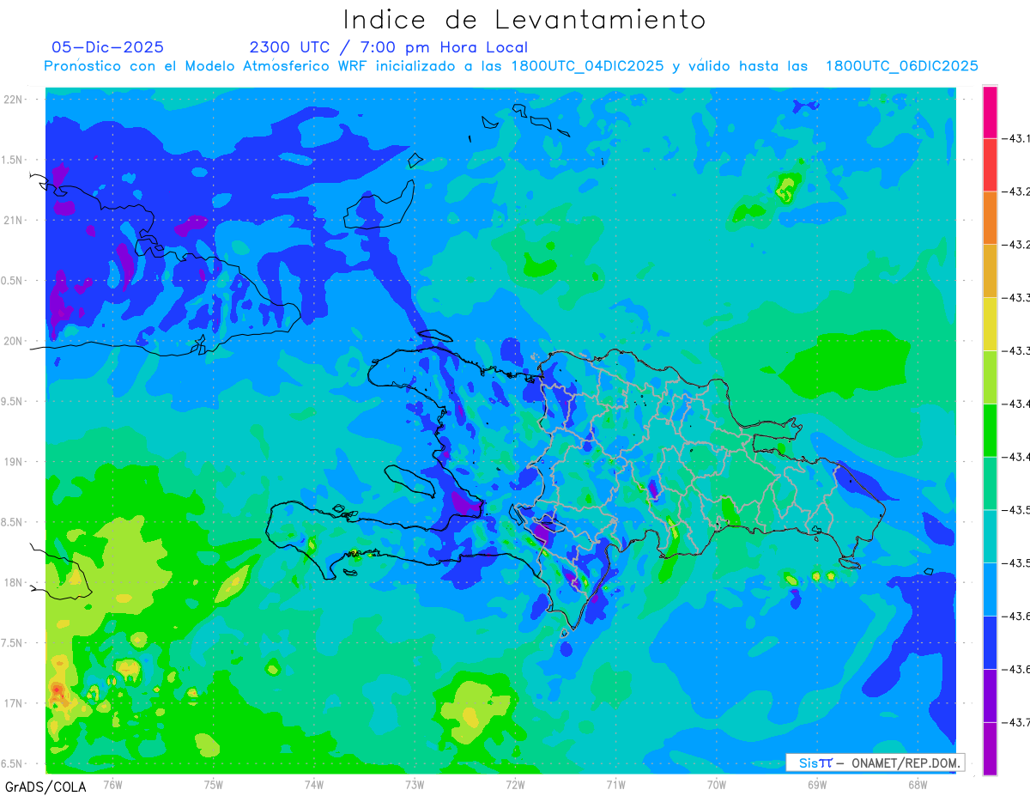
Task: Click the orange swatch in the color legend
Action: [x=990, y=218]
